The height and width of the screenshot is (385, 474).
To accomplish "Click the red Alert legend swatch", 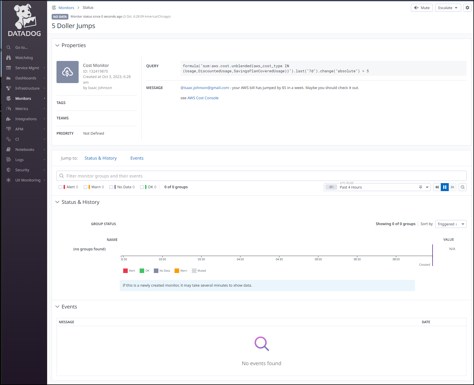I will (125, 271).
